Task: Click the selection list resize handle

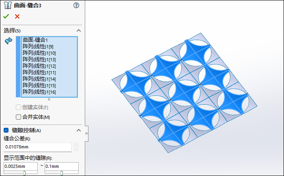Action: click(x=49, y=99)
